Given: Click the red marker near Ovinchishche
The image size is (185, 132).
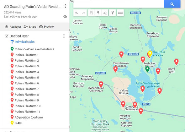Looking at the screenshot, I should (101, 84).
